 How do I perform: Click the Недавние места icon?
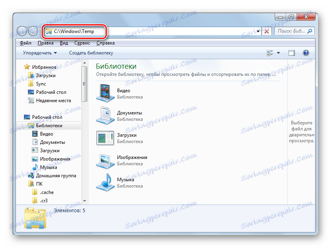[31, 101]
